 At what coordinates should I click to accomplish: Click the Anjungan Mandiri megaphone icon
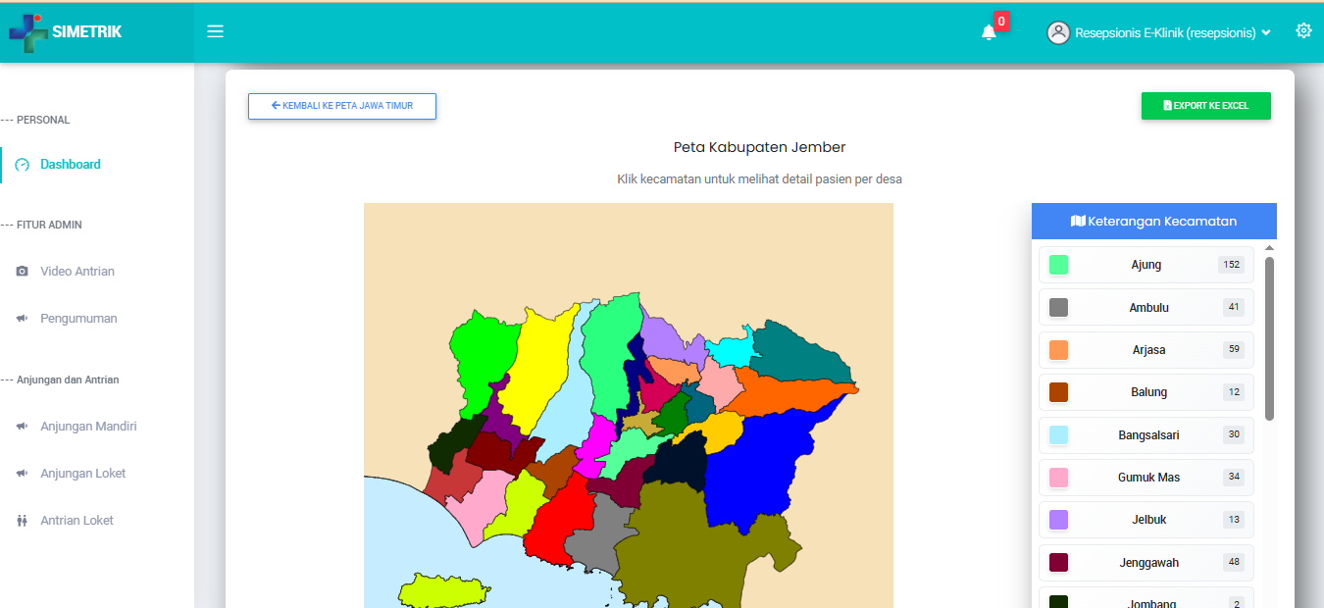coord(23,427)
